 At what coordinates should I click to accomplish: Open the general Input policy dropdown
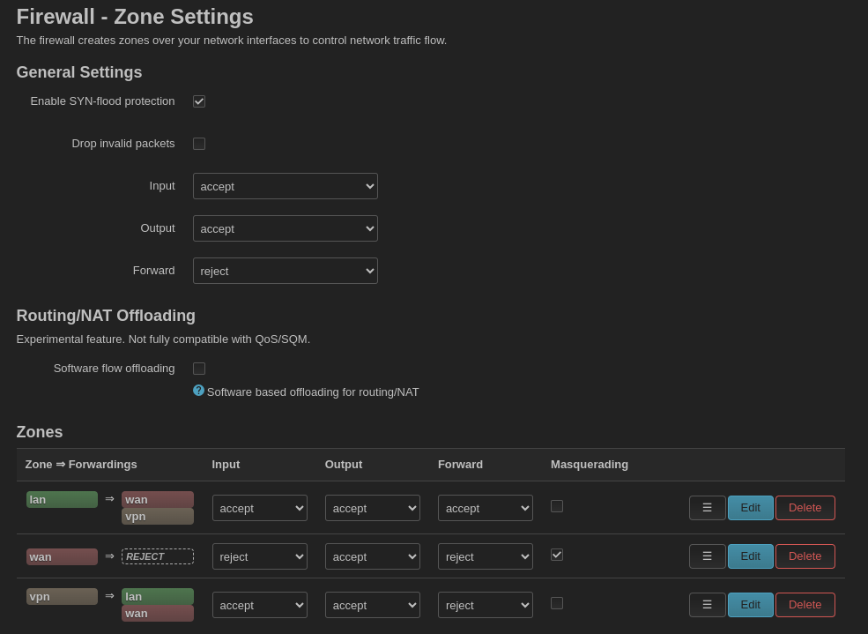285,186
